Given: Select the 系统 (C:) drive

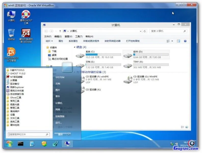Looking at the screenshot, I should tap(98, 55).
